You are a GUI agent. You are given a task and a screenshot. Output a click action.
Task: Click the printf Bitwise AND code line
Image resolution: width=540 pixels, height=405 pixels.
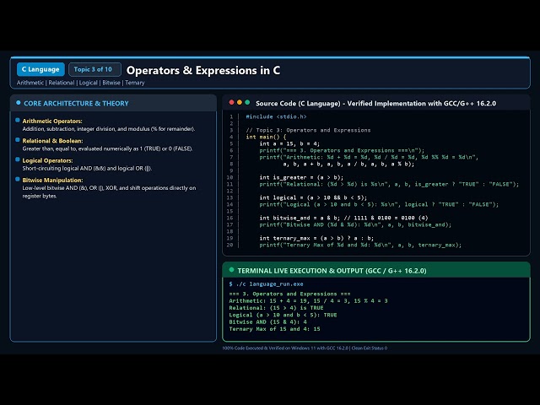355,224
